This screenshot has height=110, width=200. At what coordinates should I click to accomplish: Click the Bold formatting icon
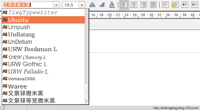point(92,5)
